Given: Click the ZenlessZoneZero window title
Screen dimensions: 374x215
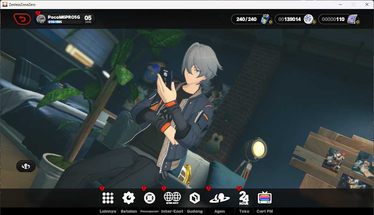Looking at the screenshot, I should point(22,4).
